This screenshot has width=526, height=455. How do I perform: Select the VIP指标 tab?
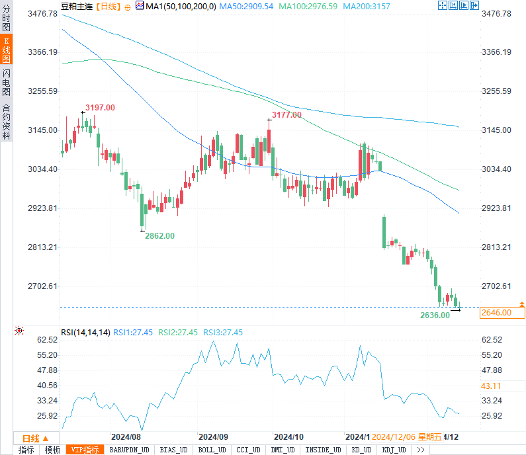point(85,450)
